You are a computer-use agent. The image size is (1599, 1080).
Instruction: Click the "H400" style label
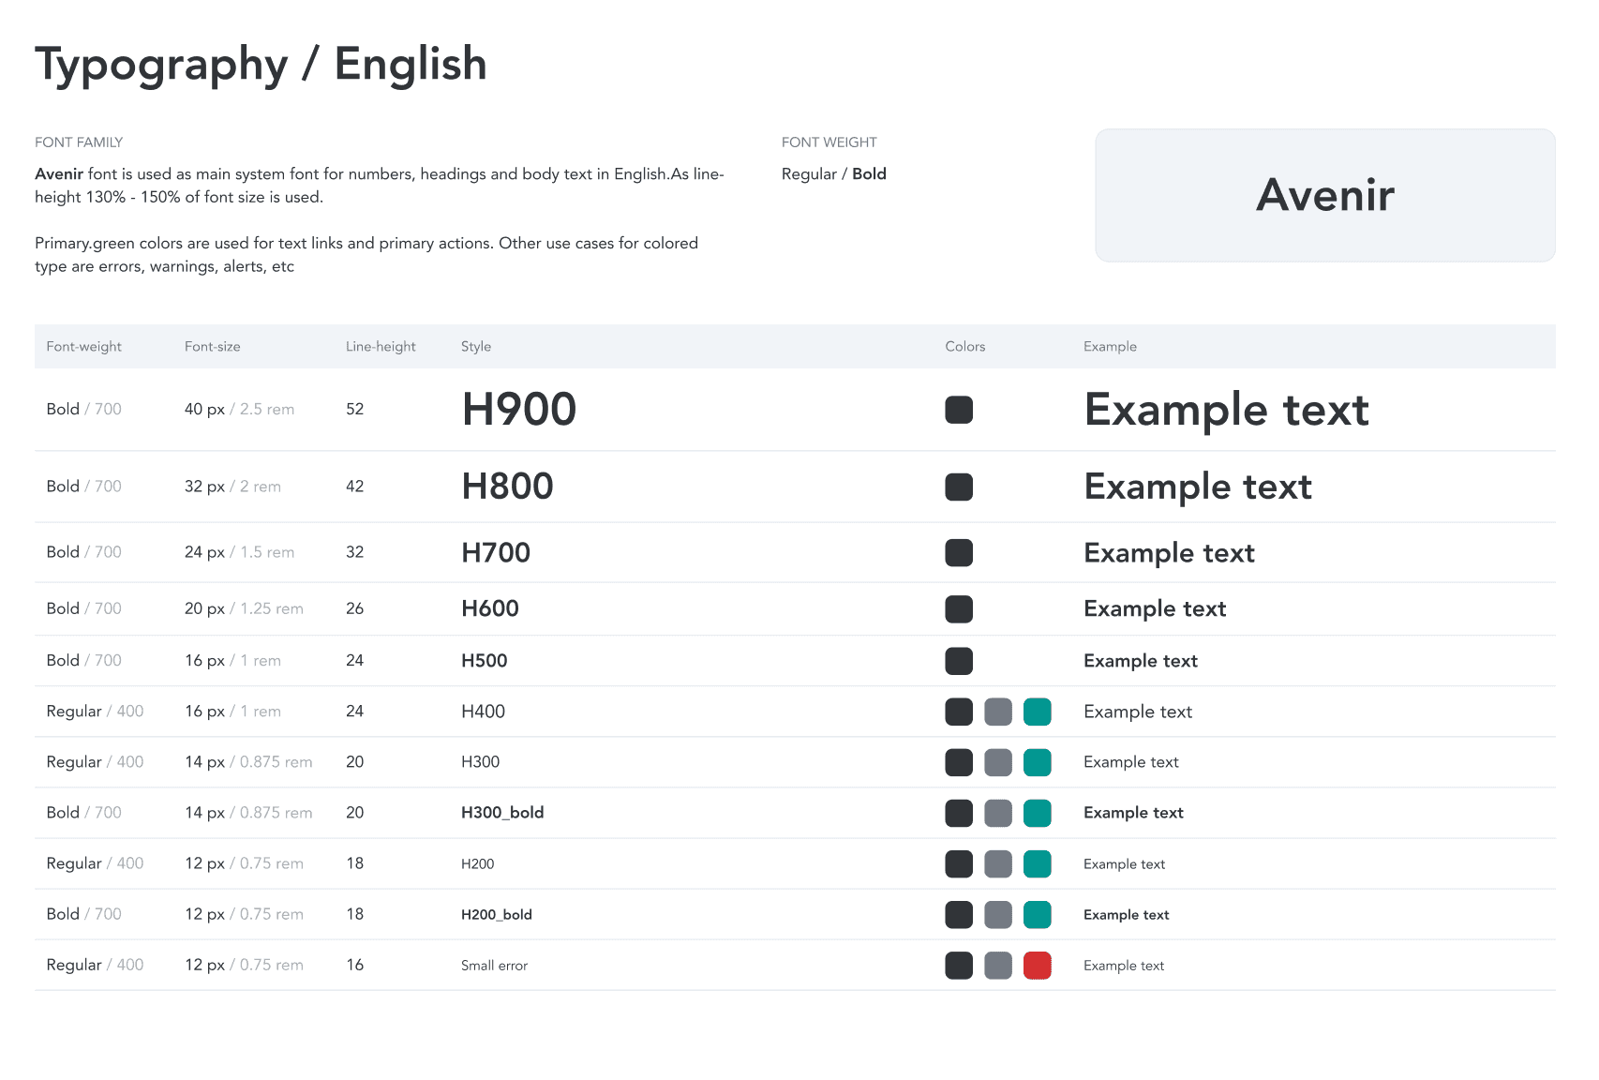coord(484,712)
